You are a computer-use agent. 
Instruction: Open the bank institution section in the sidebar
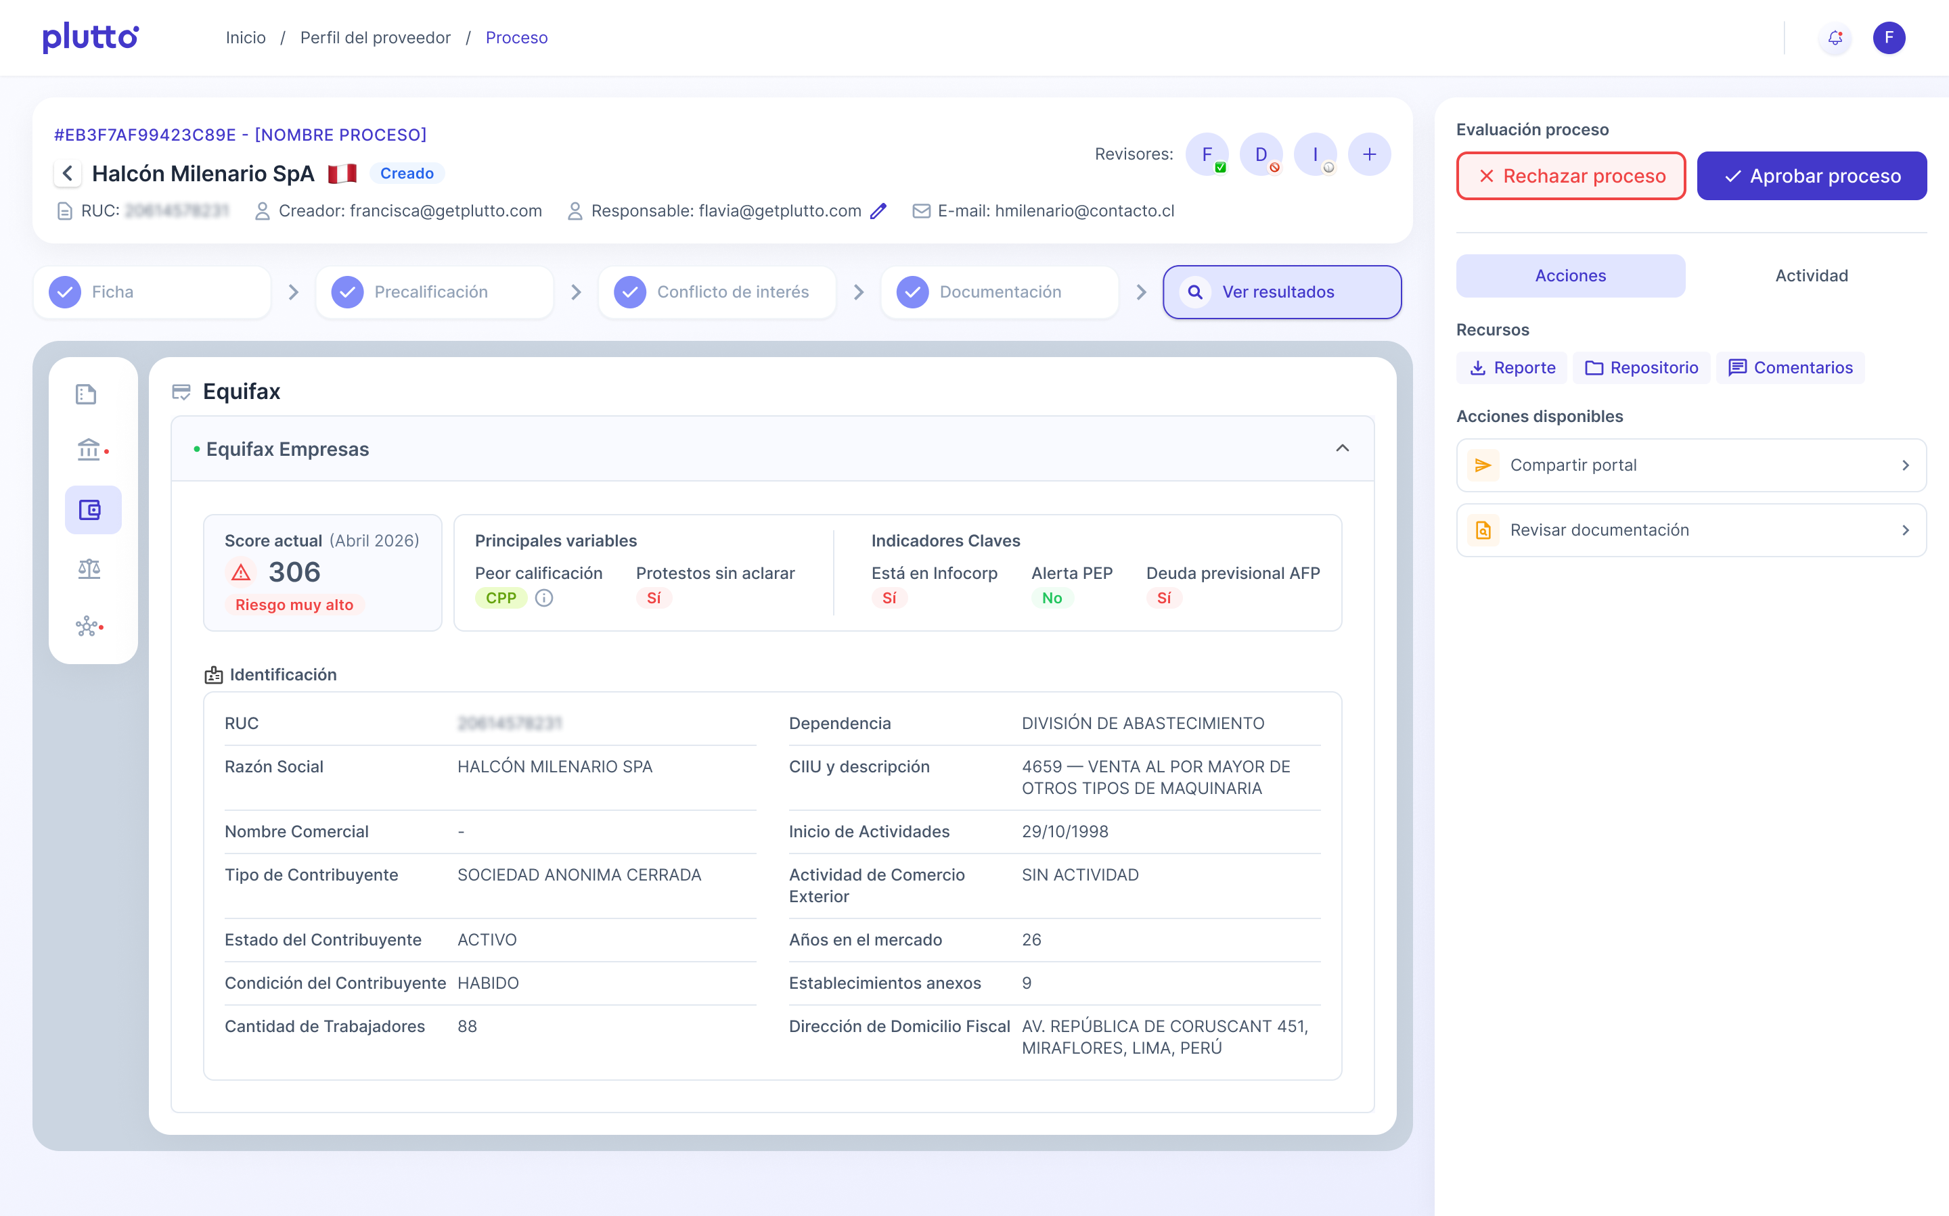coord(89,450)
